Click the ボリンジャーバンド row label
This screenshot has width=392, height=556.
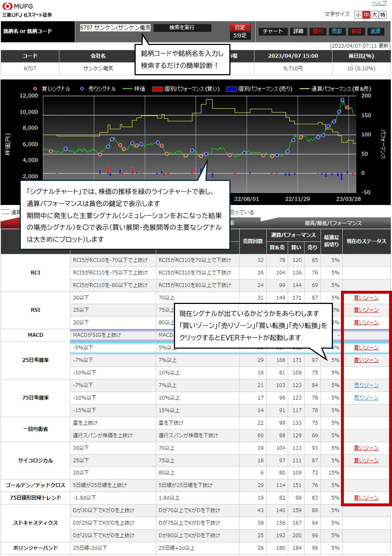pos(35,548)
